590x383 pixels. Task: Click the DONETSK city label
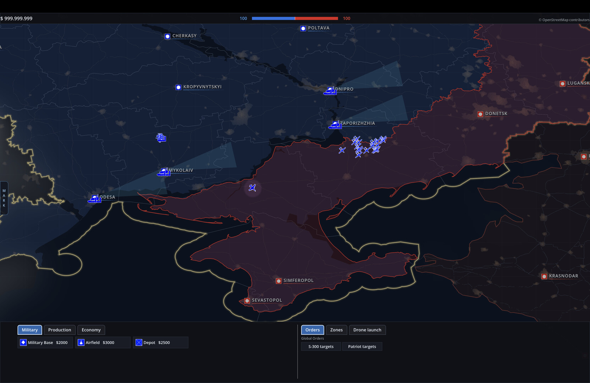click(496, 113)
